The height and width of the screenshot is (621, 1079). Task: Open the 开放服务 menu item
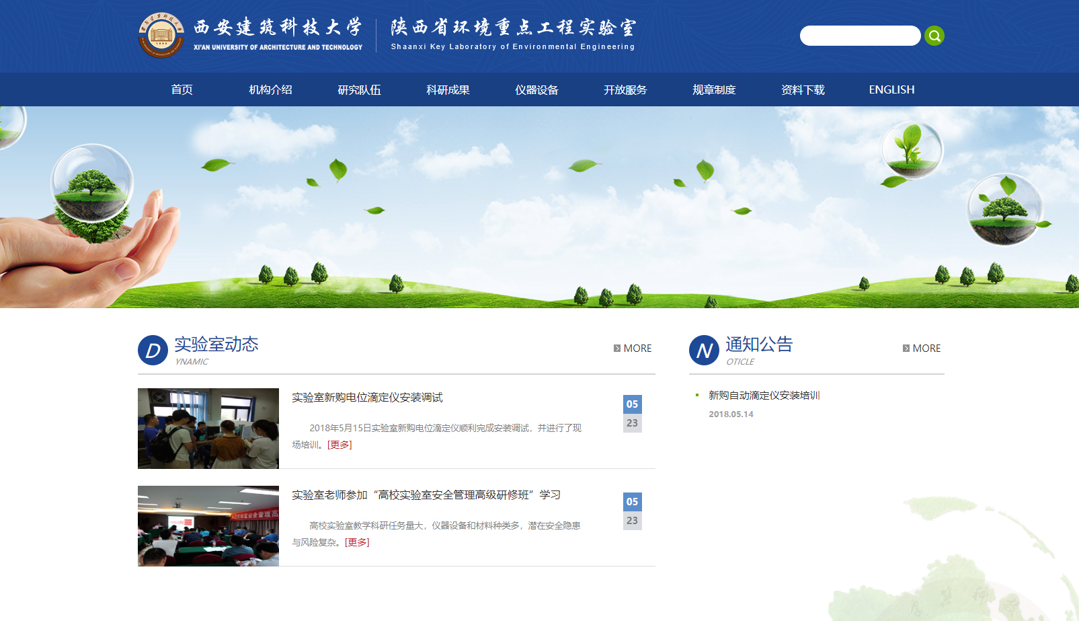pyautogui.click(x=625, y=89)
